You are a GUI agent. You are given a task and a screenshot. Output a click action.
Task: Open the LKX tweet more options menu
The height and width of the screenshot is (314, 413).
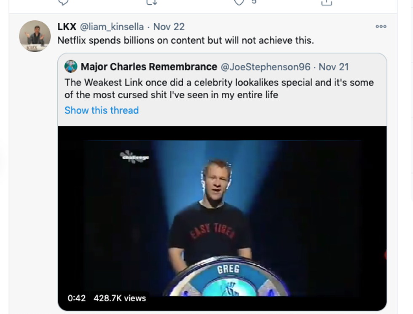pyautogui.click(x=381, y=27)
